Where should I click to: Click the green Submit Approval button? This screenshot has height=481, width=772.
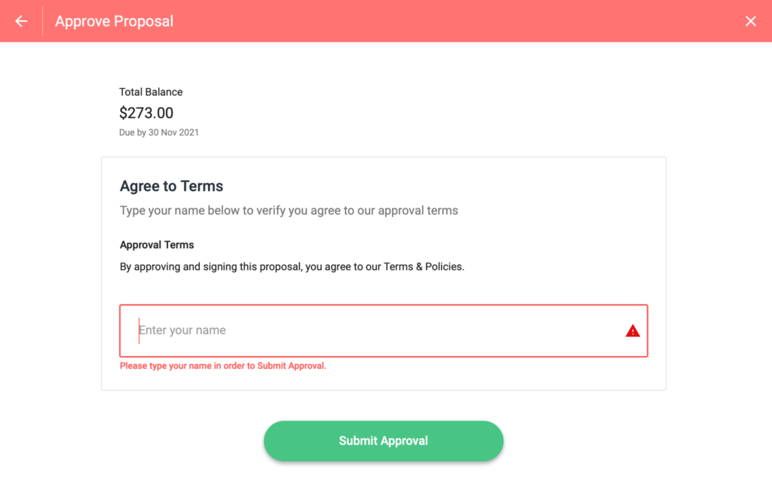pos(384,440)
